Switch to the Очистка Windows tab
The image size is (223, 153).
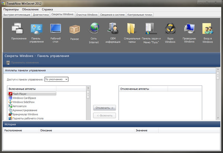87,15
